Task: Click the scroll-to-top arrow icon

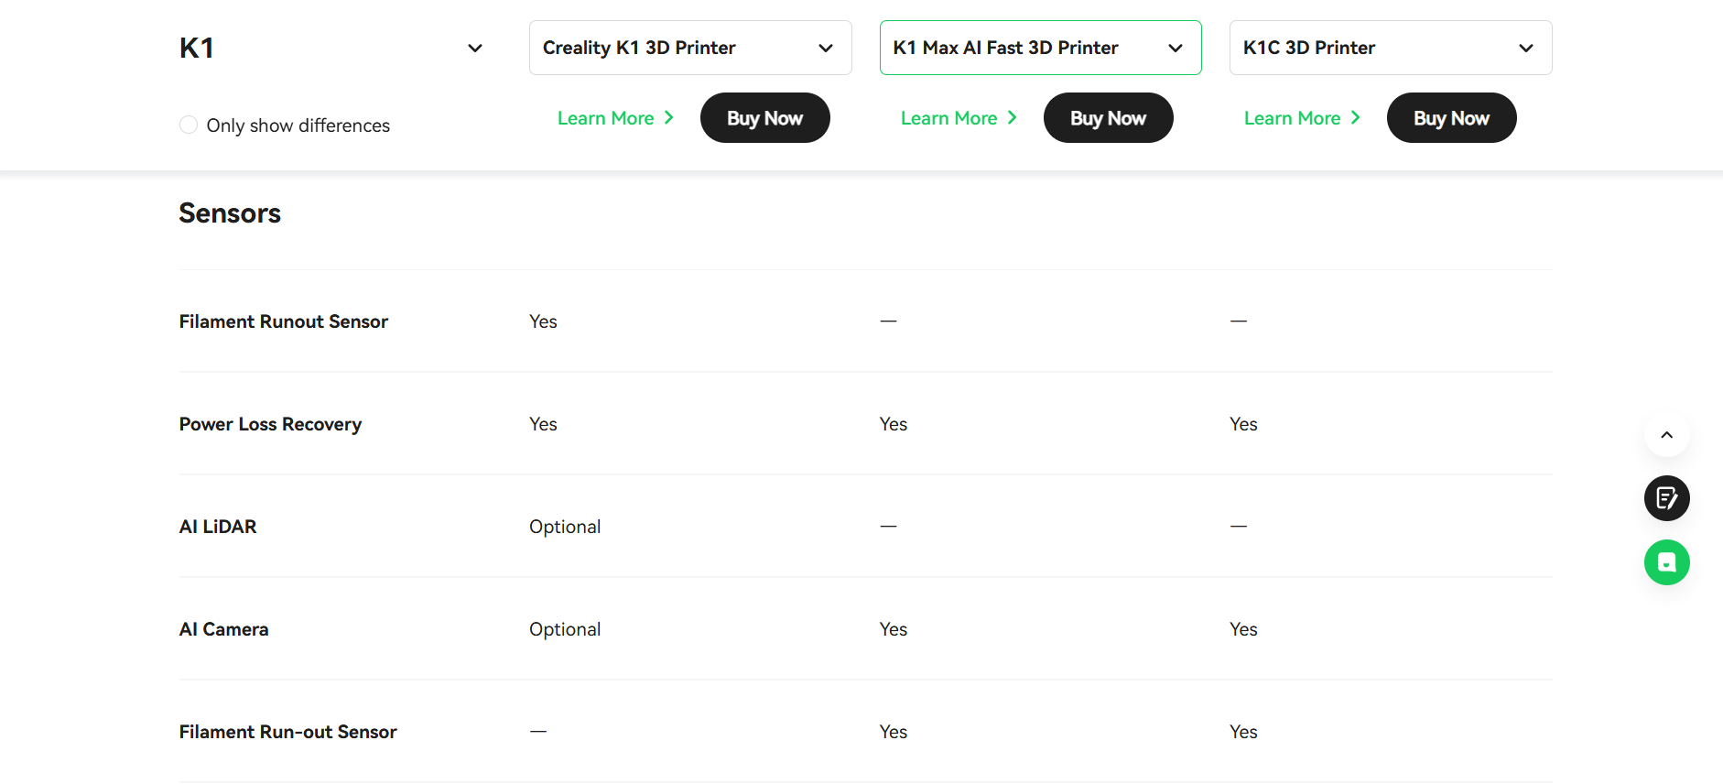Action: tap(1666, 435)
